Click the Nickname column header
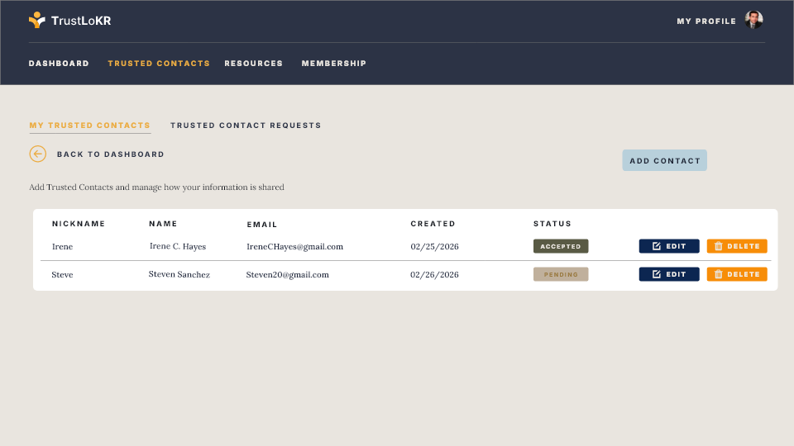This screenshot has width=794, height=446. tap(79, 224)
